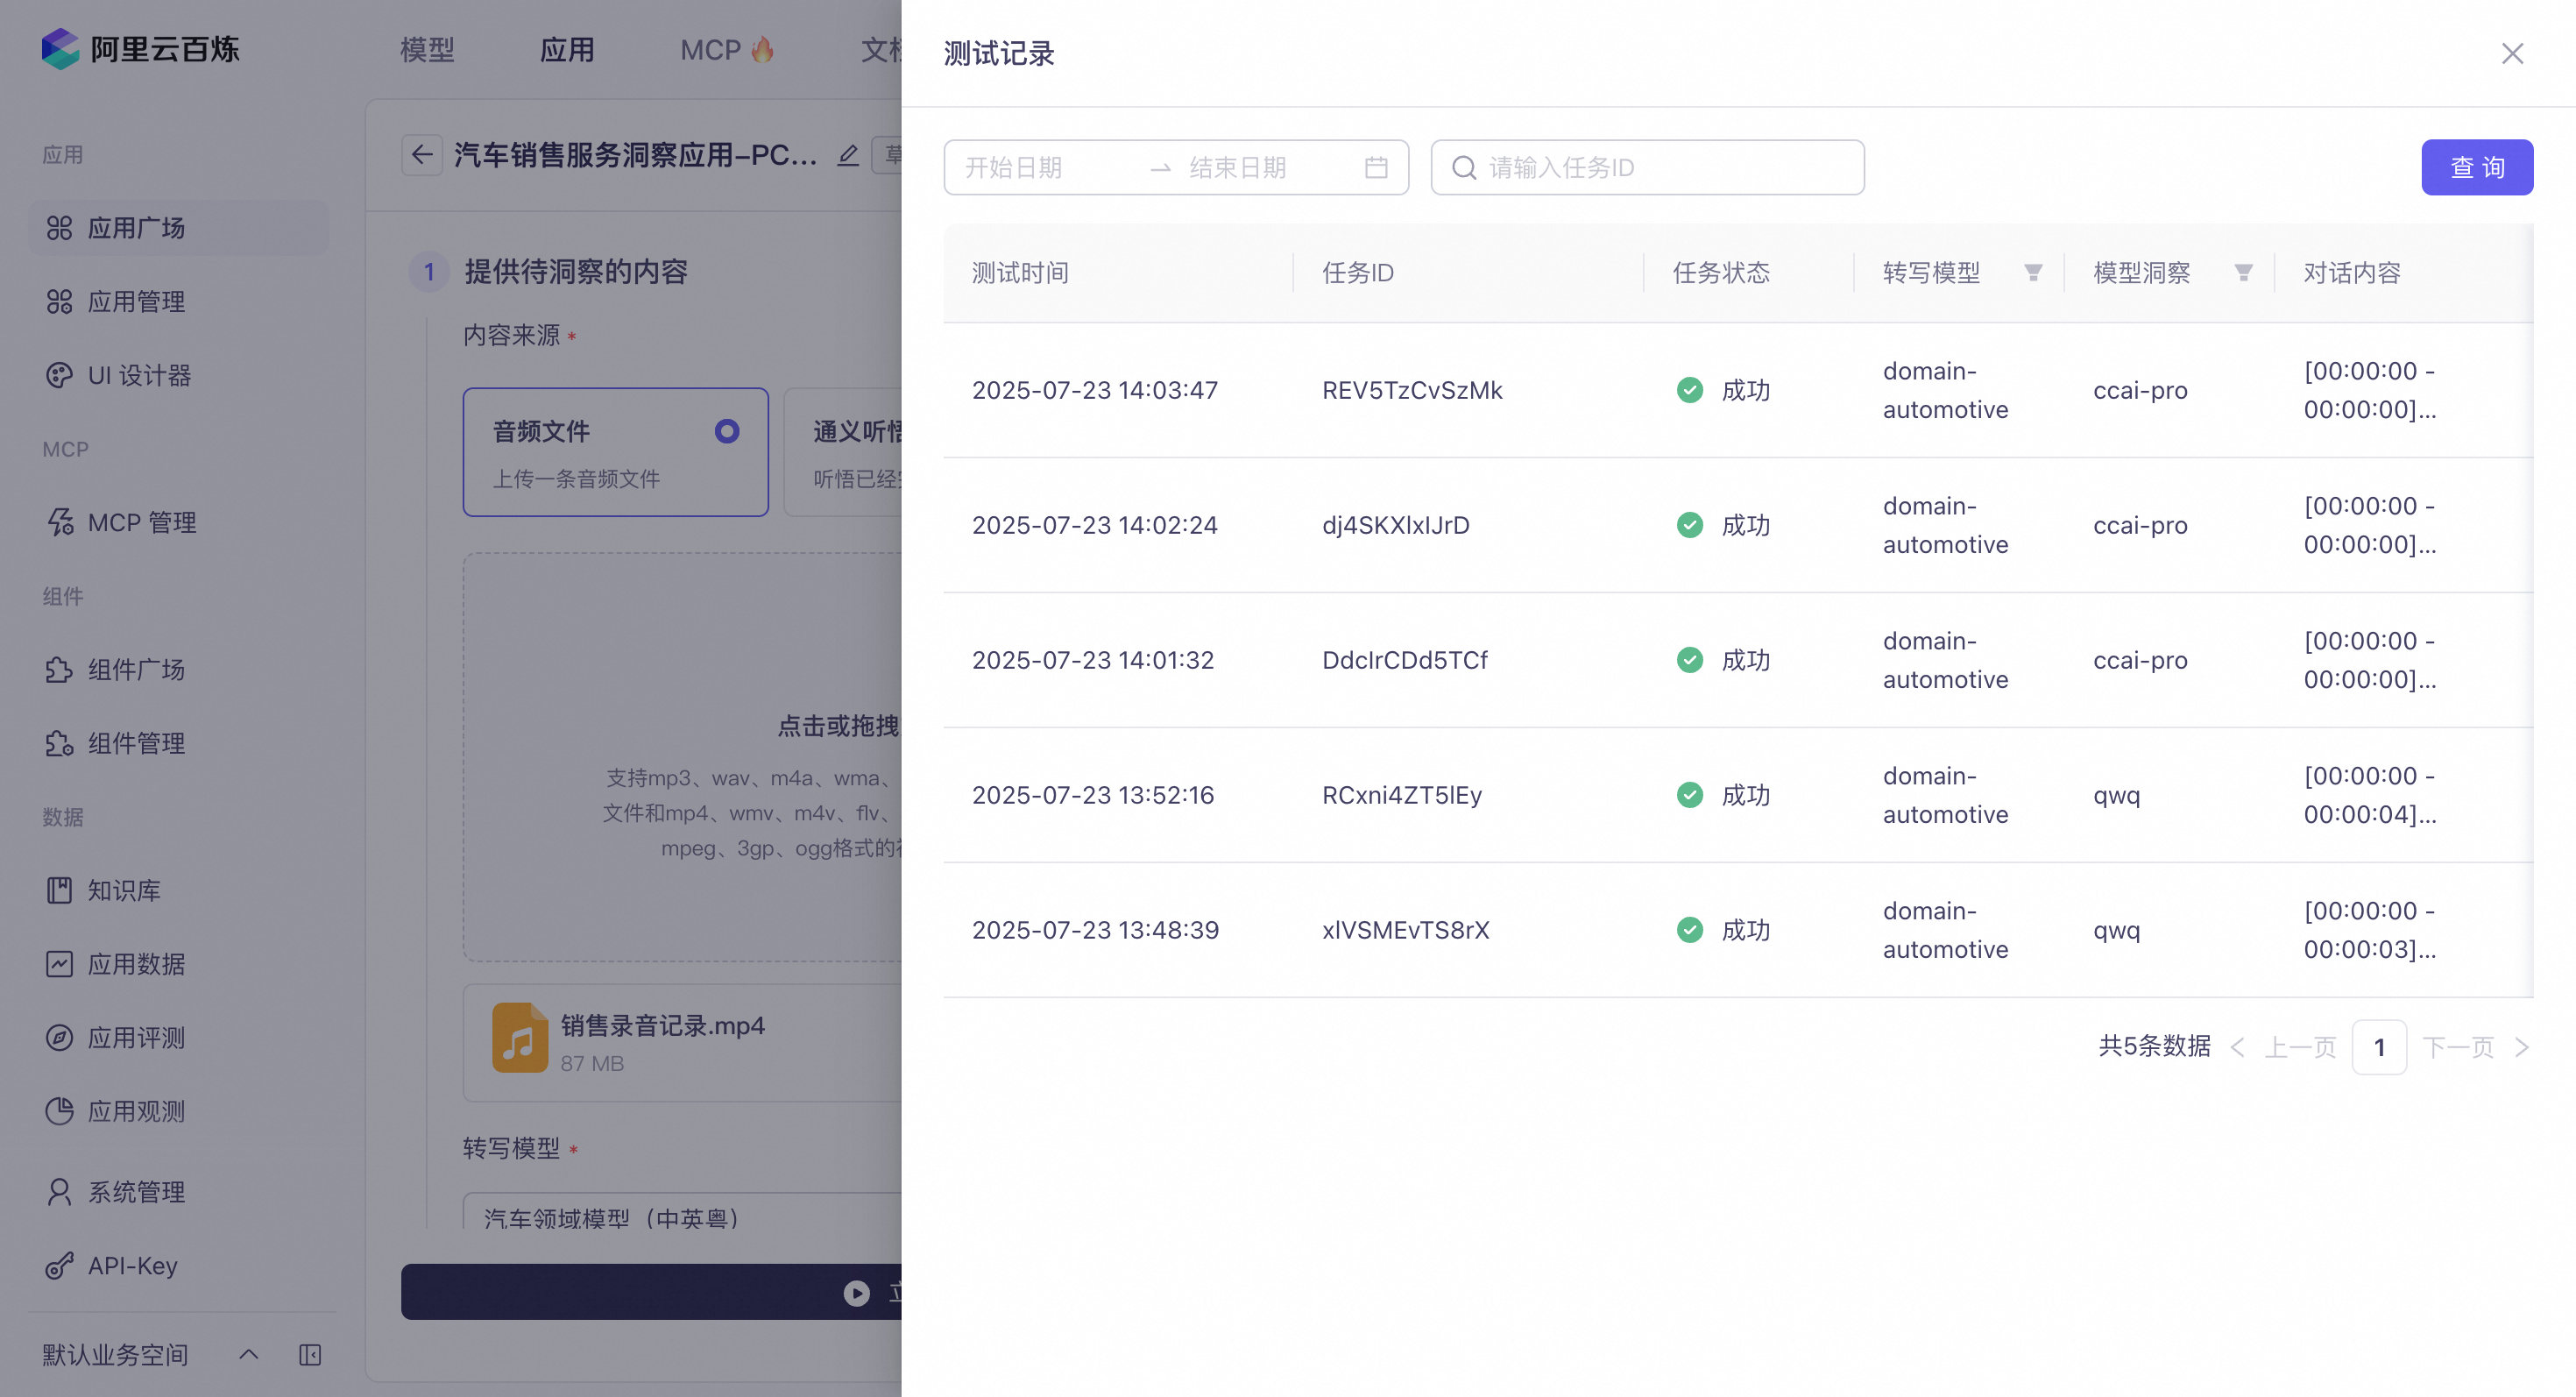Click dialogue content in 14:02:24 row
2576x1397 pixels.
(x=2369, y=525)
